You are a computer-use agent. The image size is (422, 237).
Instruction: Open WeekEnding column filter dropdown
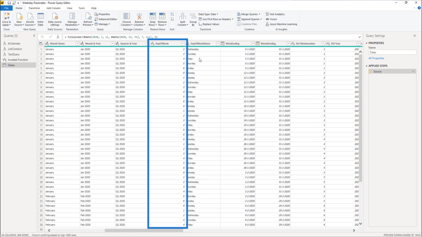253,44
